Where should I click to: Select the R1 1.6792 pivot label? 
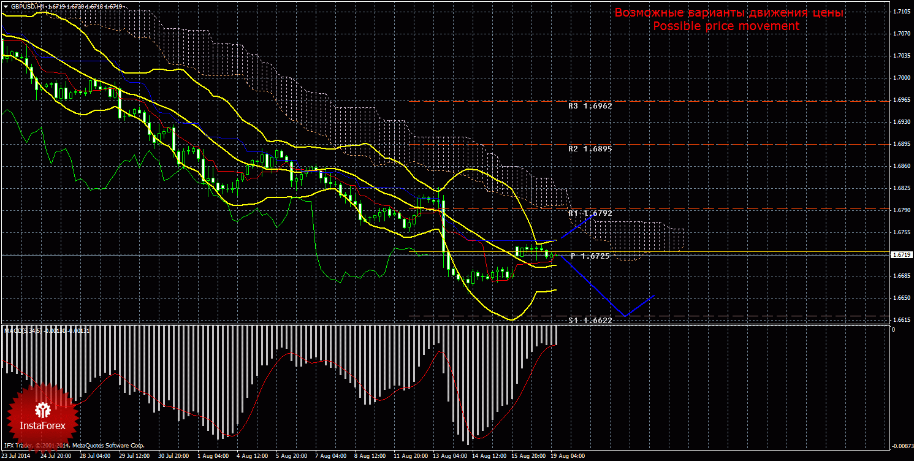590,213
